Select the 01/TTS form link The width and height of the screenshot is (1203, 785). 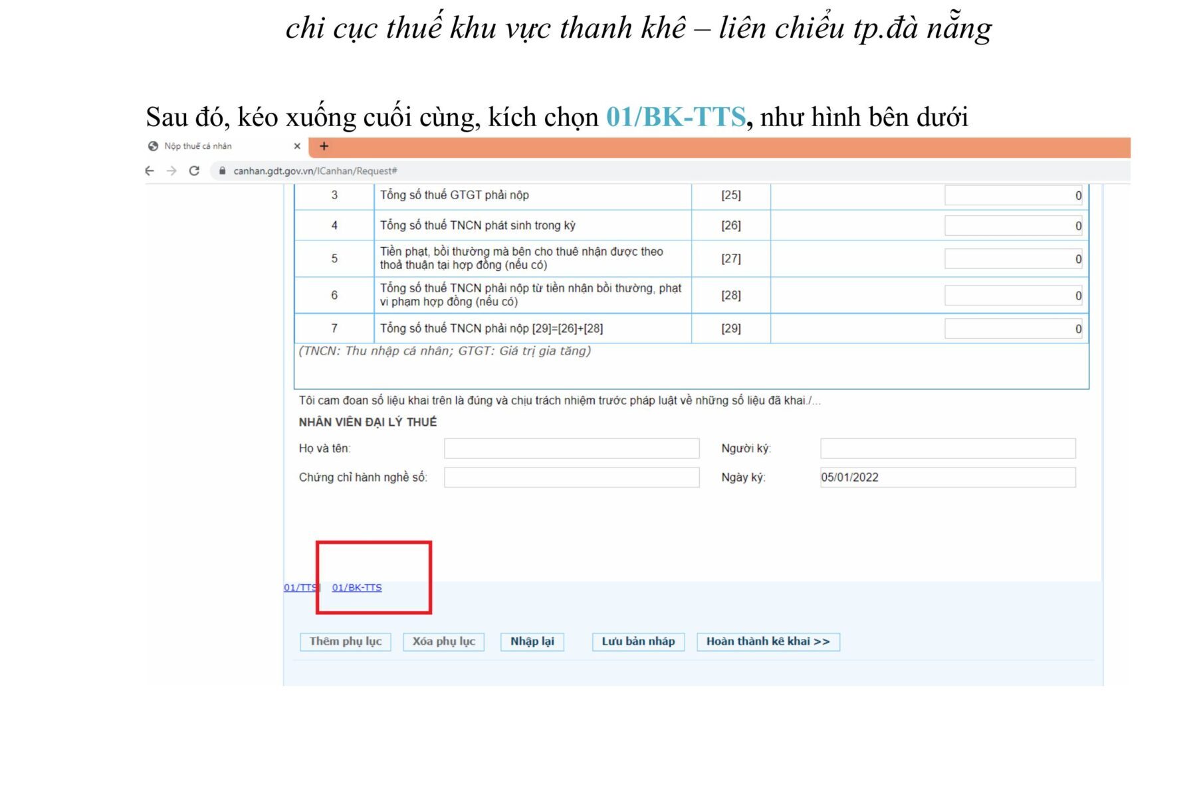pyautogui.click(x=300, y=588)
